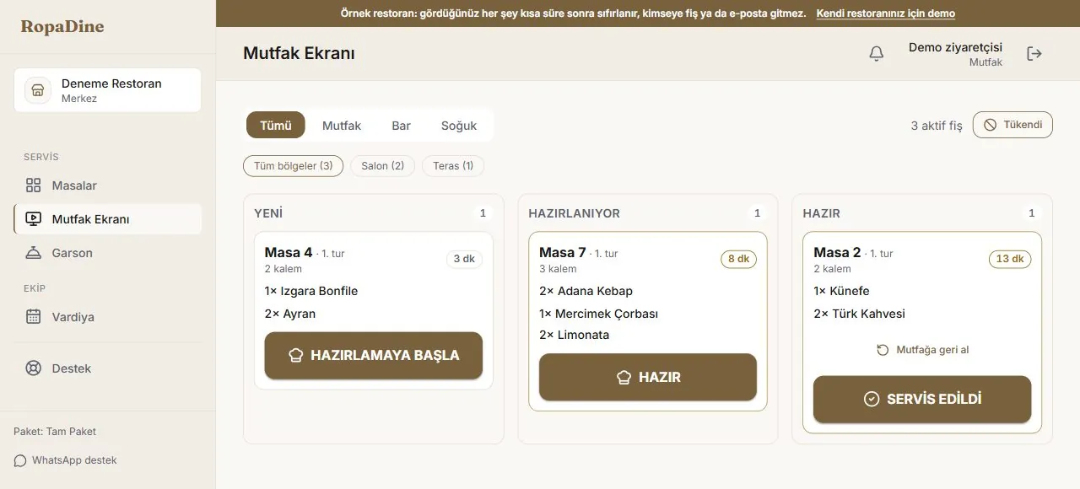Click checkmark icon in Servis Edildi button

click(872, 400)
